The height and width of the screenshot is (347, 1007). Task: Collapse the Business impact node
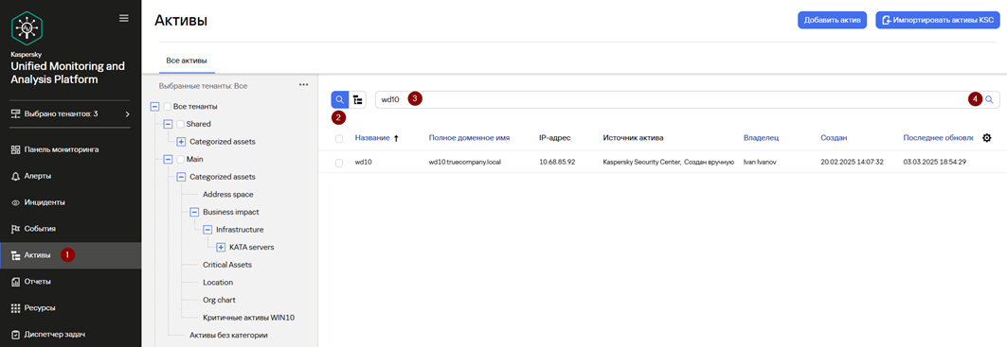pyautogui.click(x=194, y=212)
